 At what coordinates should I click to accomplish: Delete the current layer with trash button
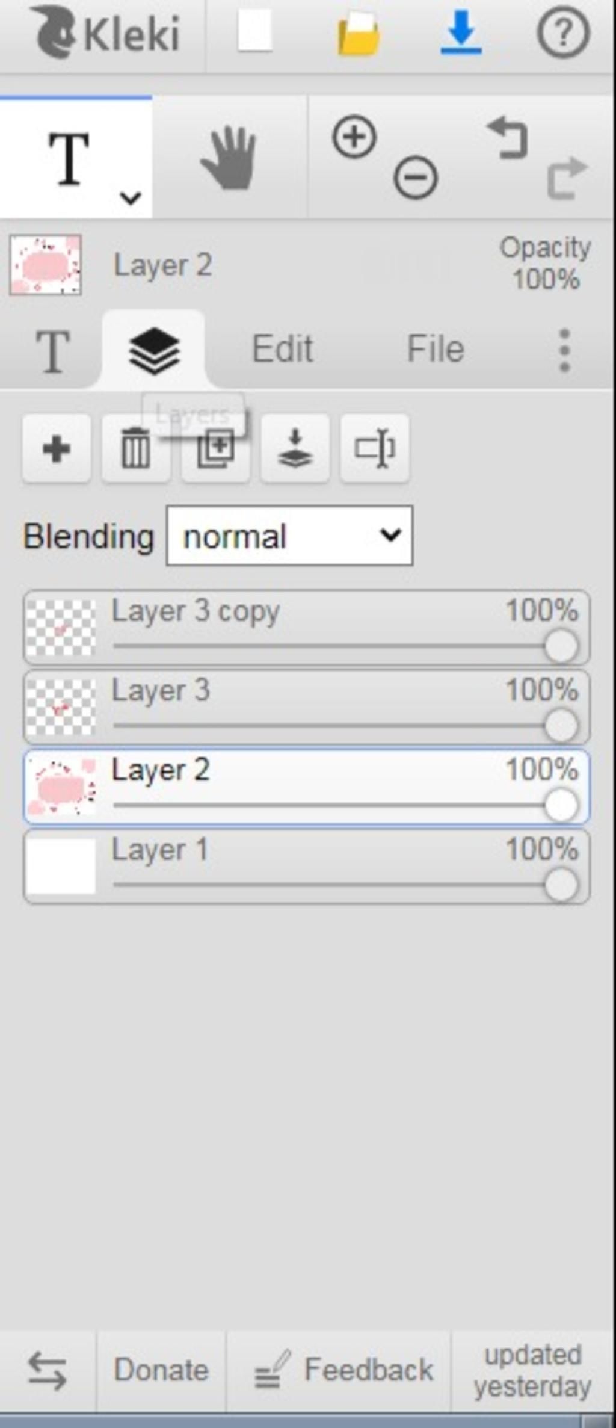[x=136, y=449]
